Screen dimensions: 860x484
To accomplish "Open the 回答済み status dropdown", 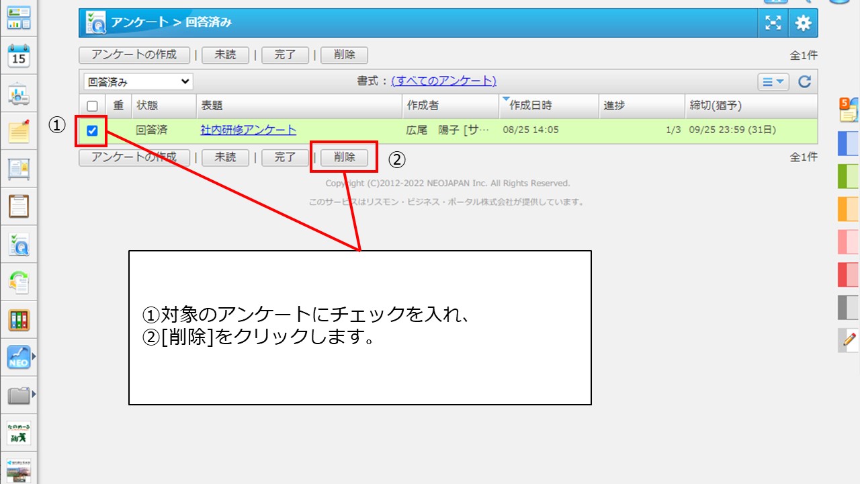I will (138, 82).
